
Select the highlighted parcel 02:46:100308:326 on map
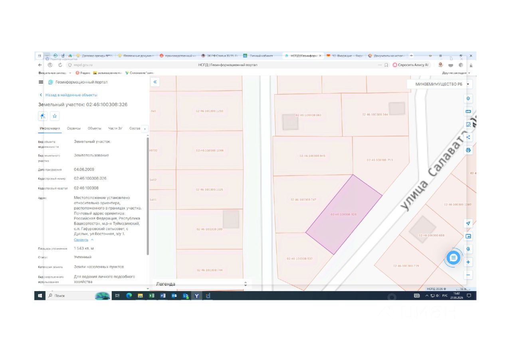(x=344, y=214)
